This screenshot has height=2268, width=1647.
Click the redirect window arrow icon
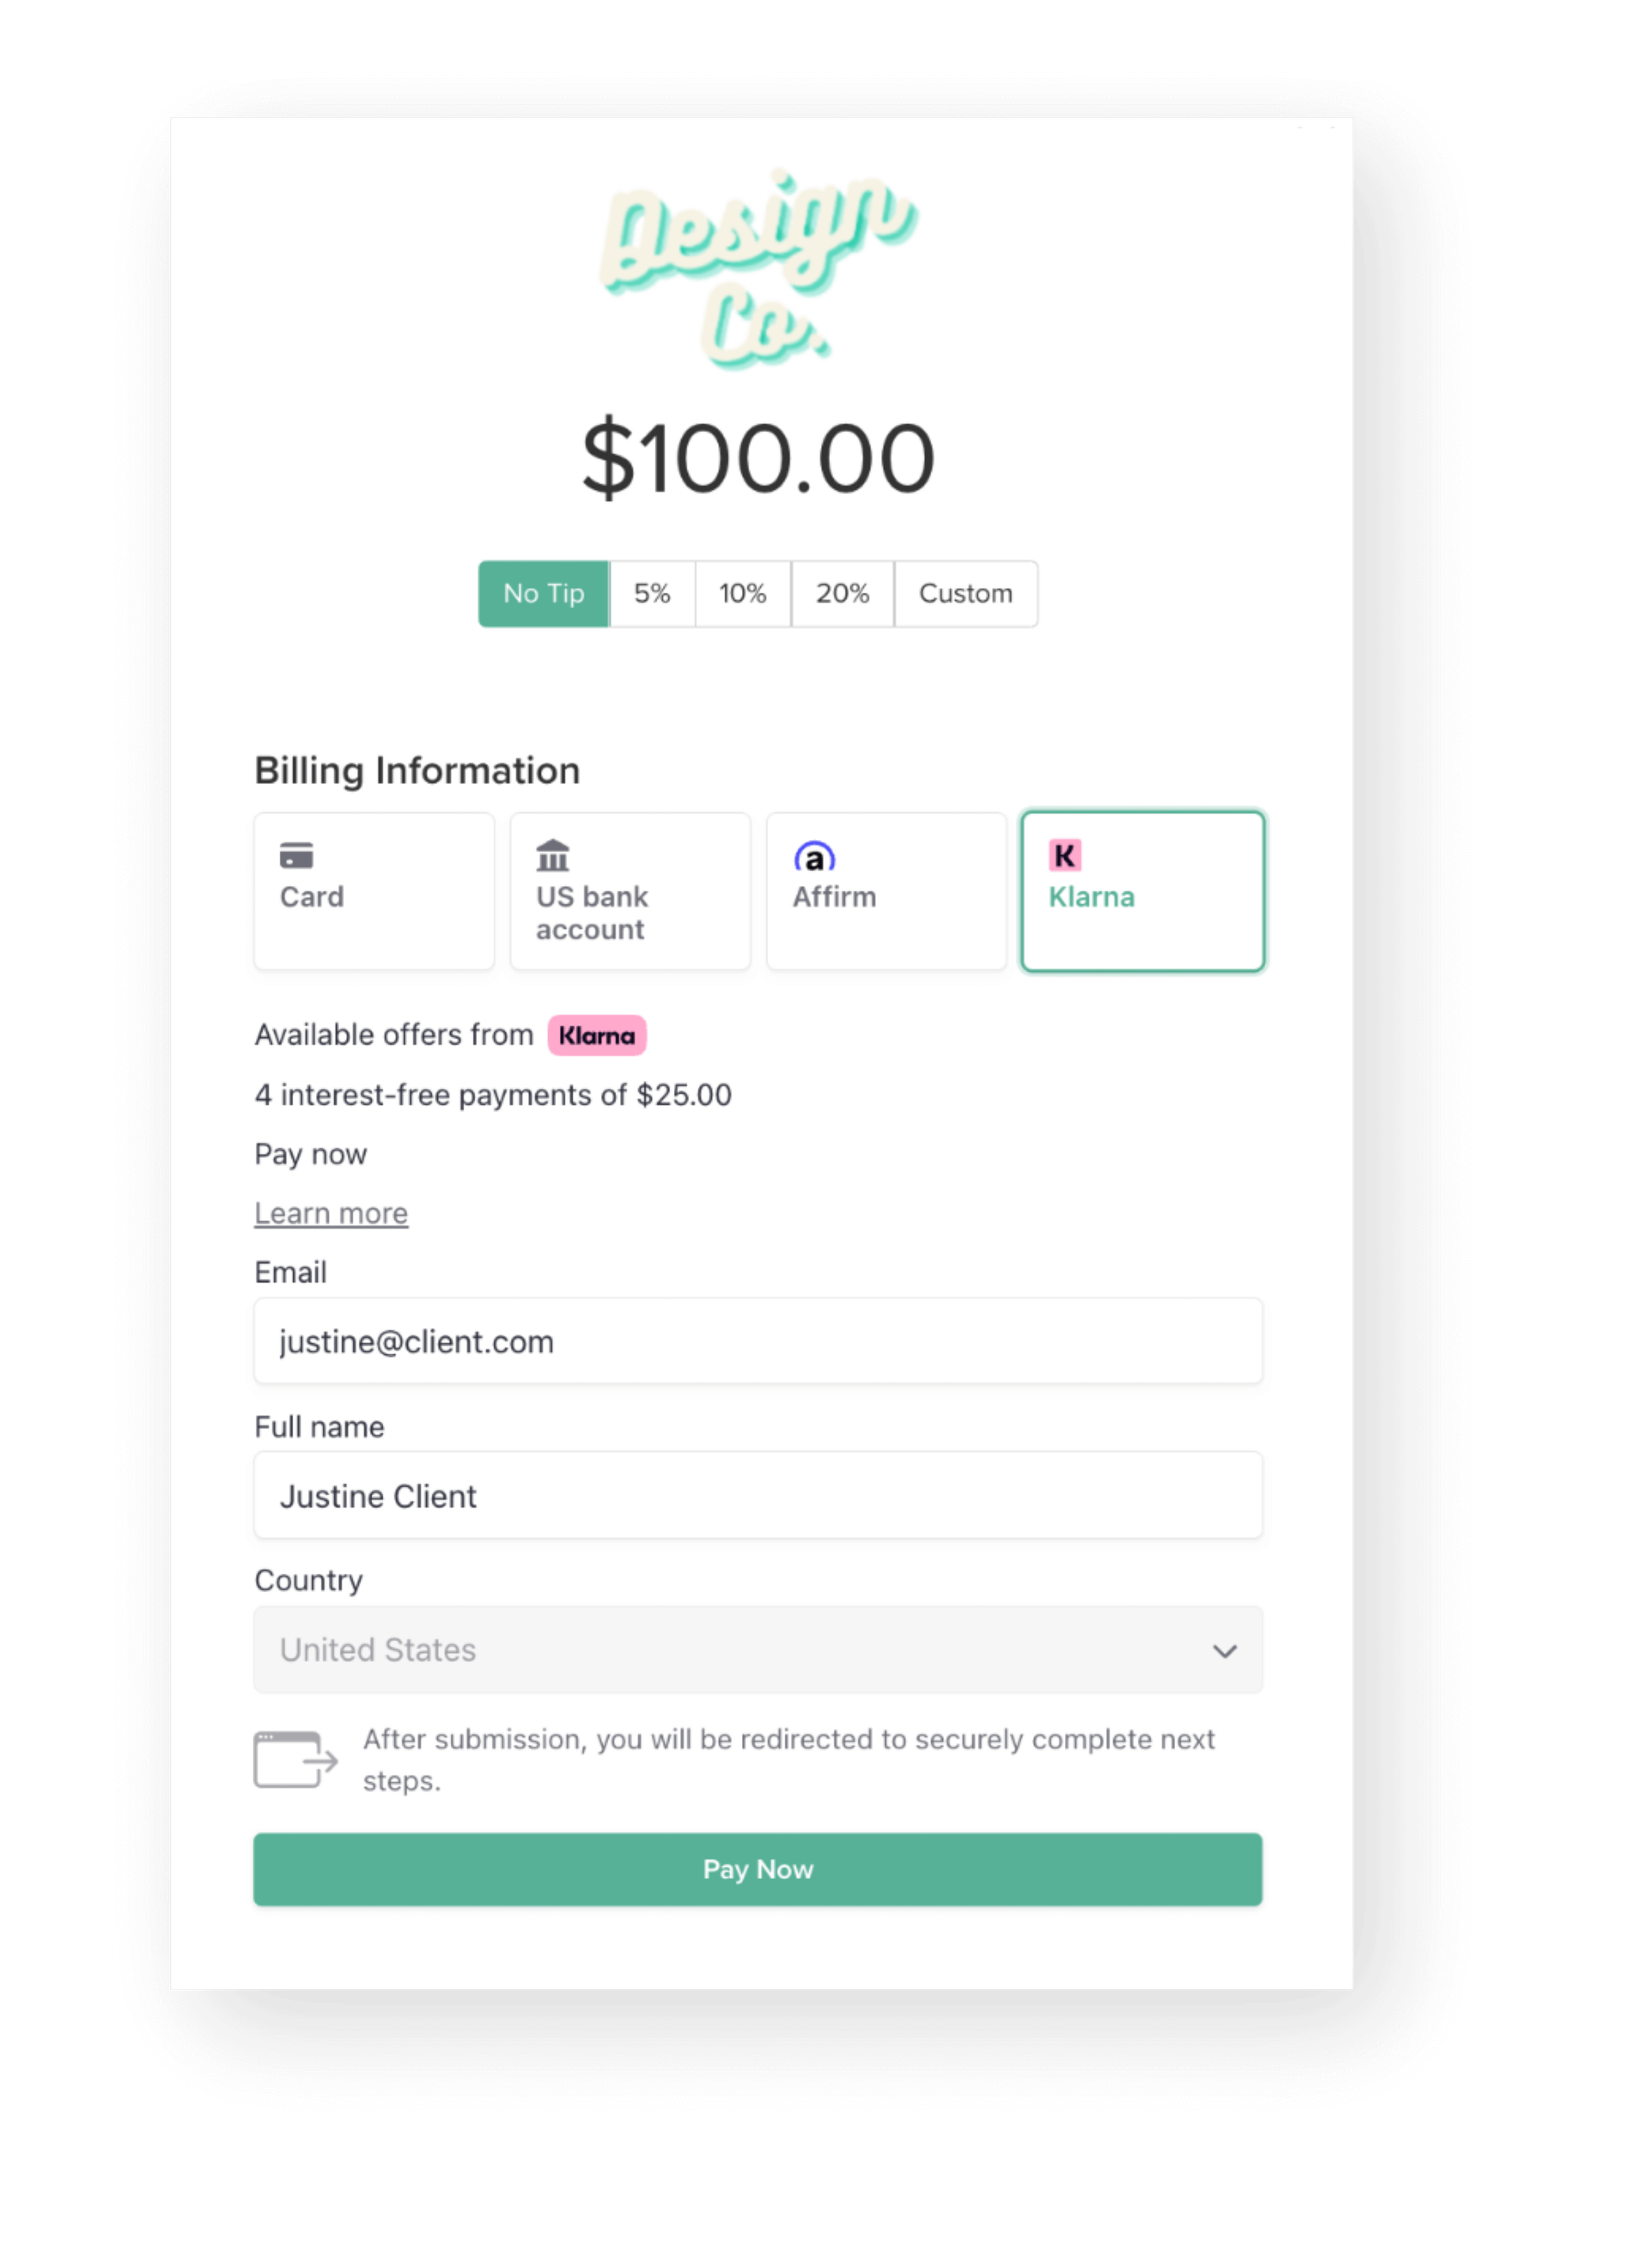[x=295, y=1759]
